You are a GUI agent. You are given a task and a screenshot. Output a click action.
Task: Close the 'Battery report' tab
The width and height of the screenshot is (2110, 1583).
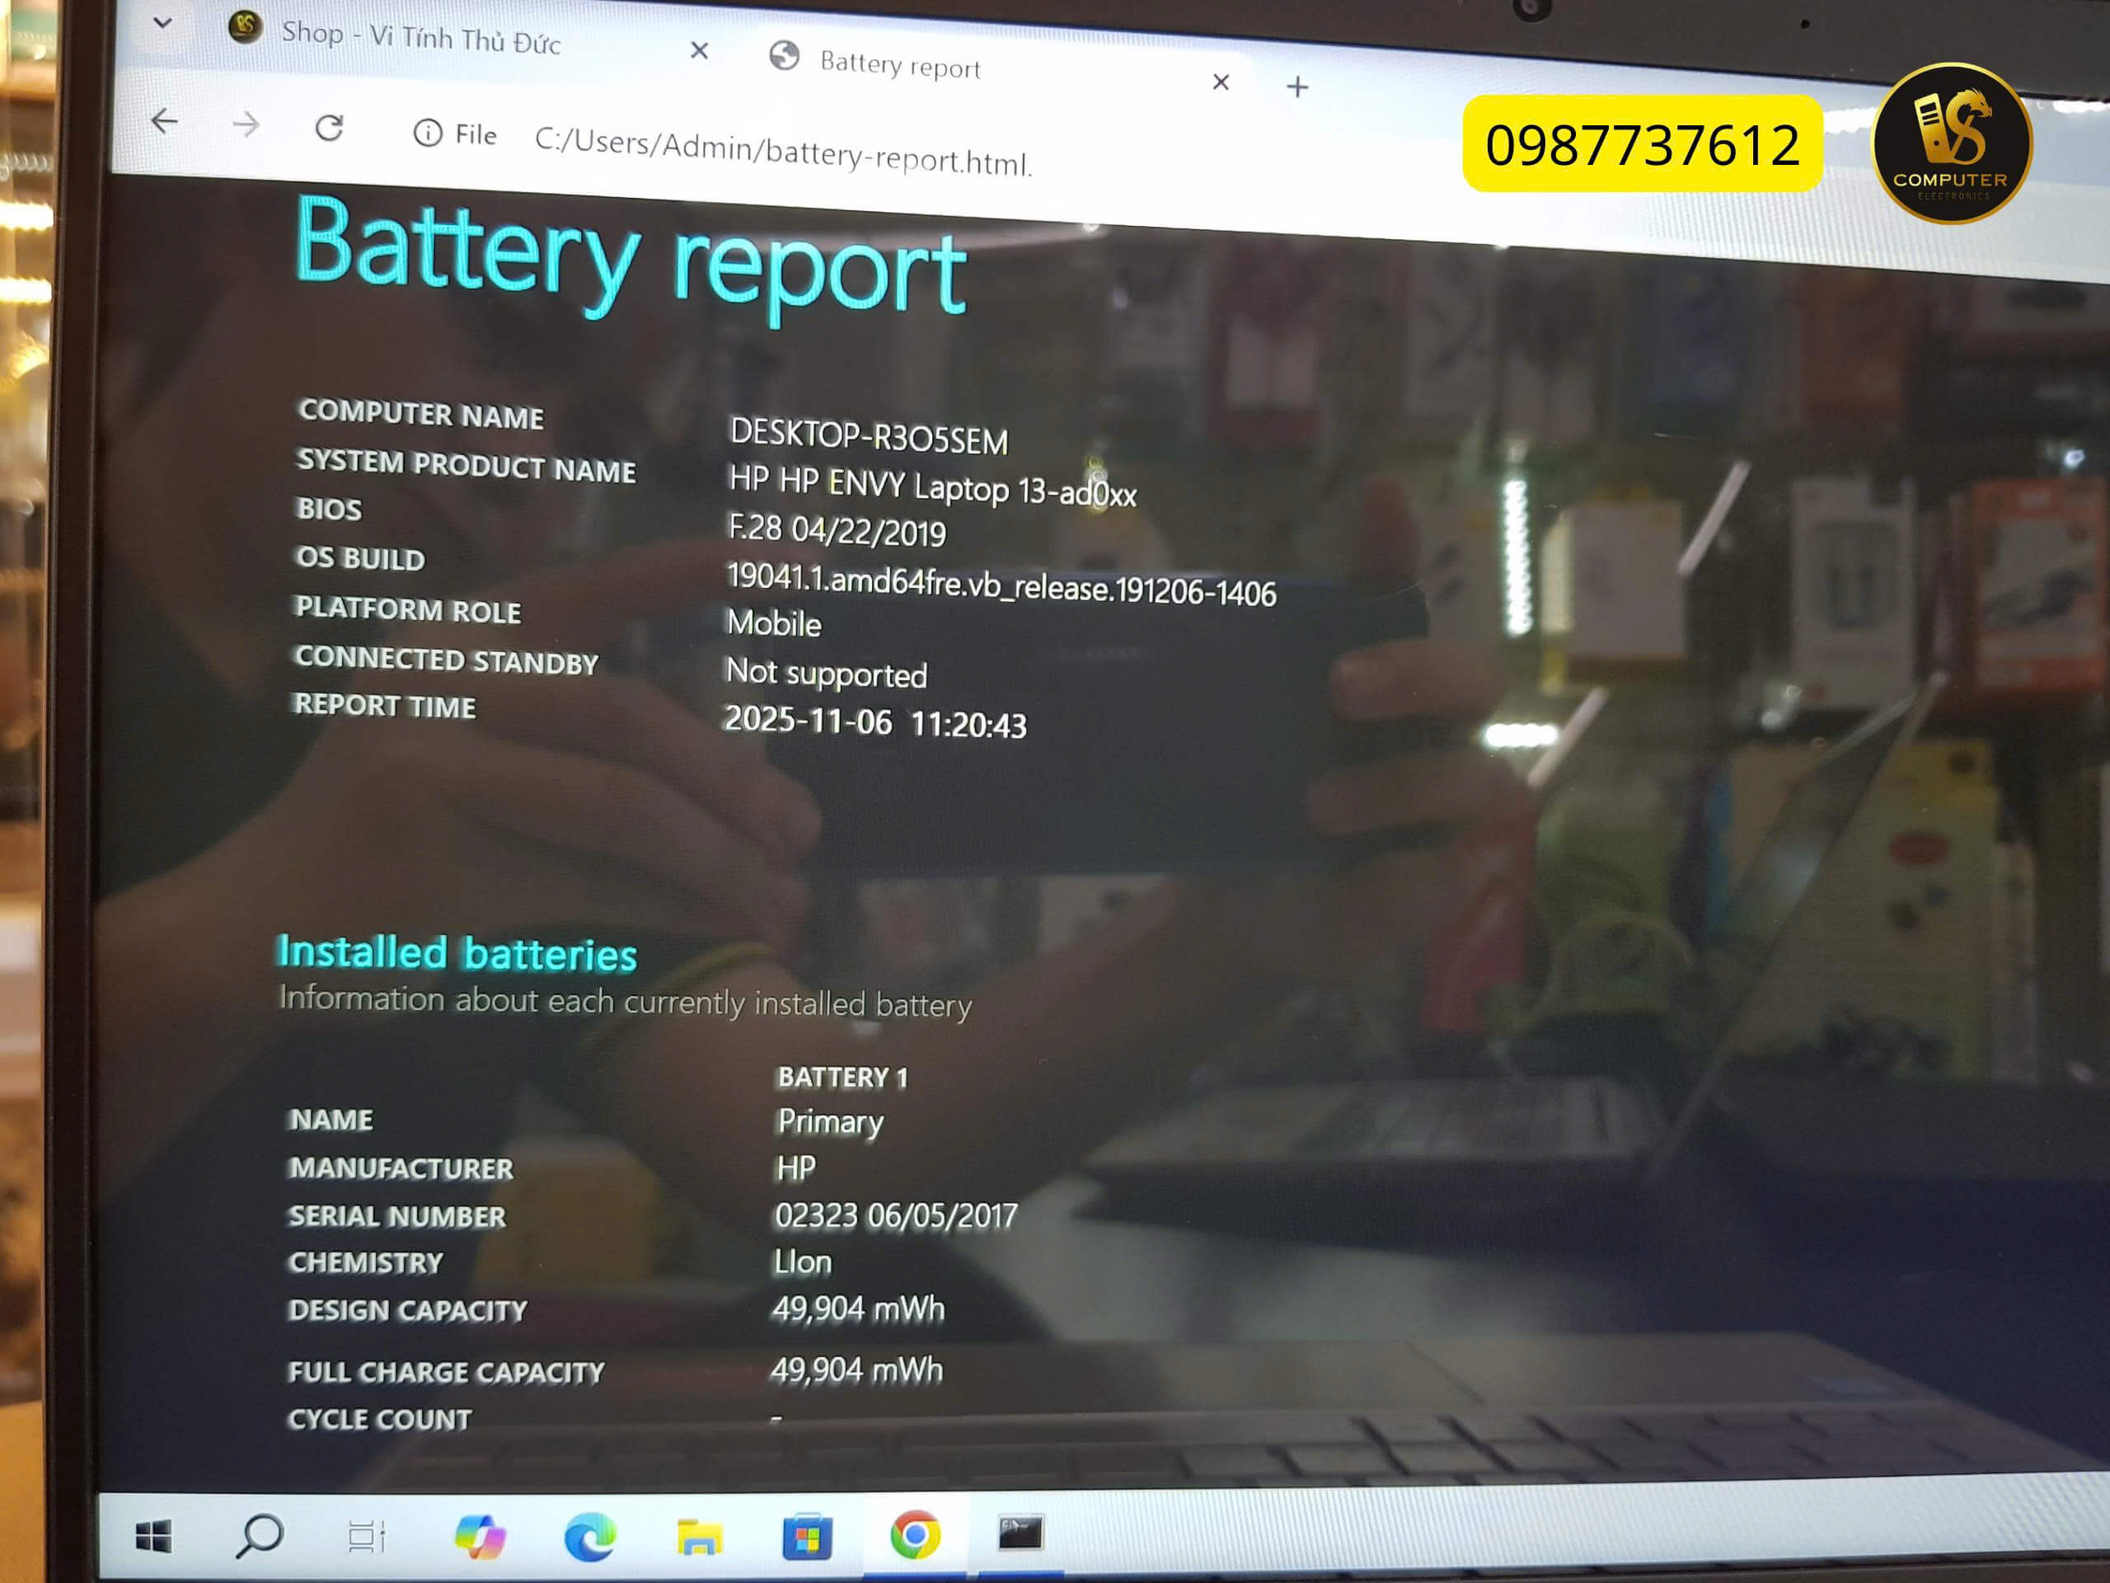click(x=1221, y=84)
